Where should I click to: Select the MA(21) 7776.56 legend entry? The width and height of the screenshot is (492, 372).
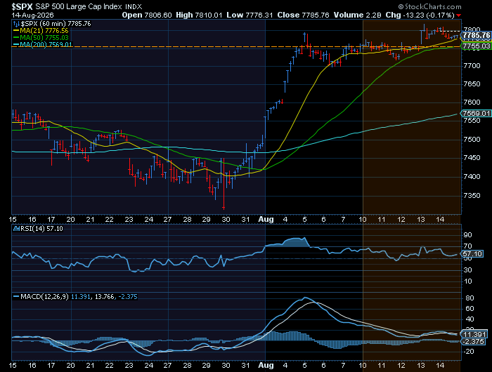tap(41, 31)
